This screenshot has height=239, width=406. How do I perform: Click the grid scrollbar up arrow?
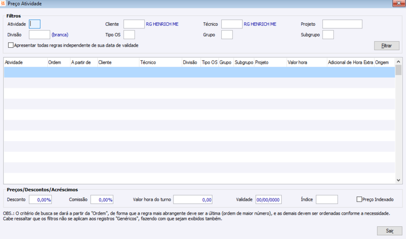point(398,61)
